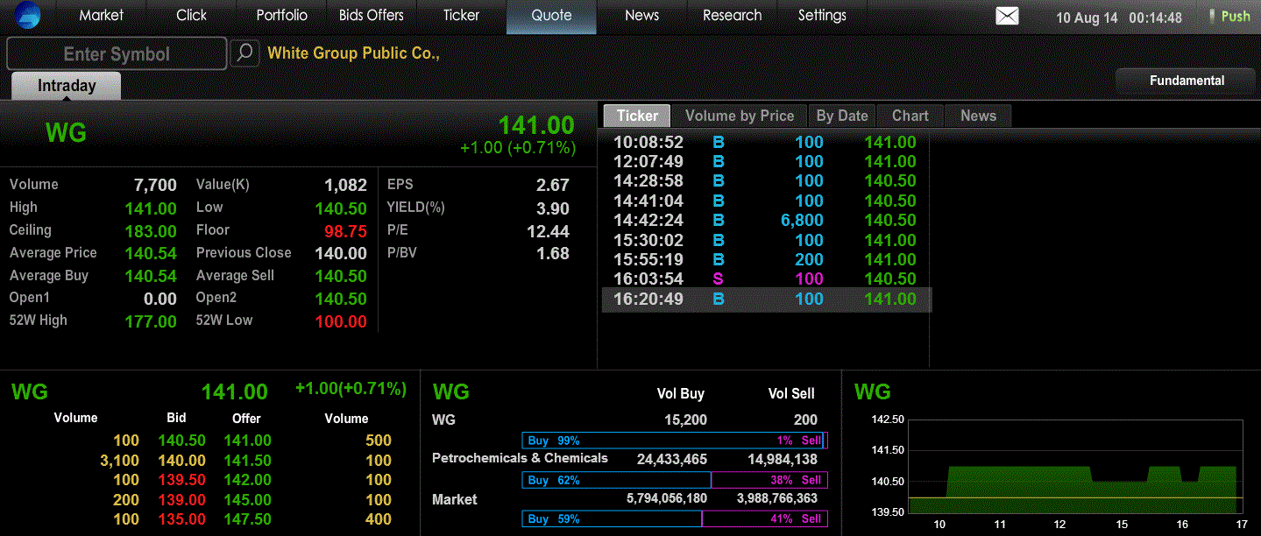Click the 141.00 best offer price
This screenshot has height=536, width=1261.
[247, 441]
